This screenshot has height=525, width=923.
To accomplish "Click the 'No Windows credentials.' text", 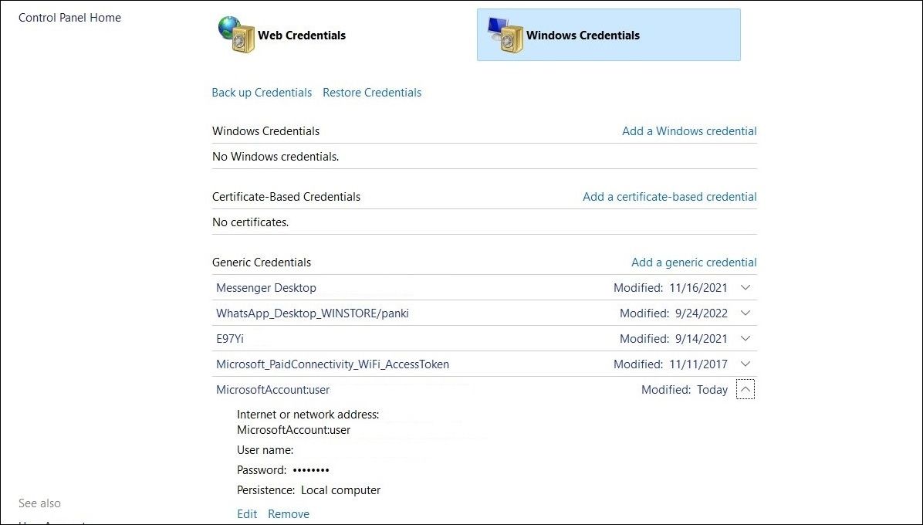I will pyautogui.click(x=276, y=157).
